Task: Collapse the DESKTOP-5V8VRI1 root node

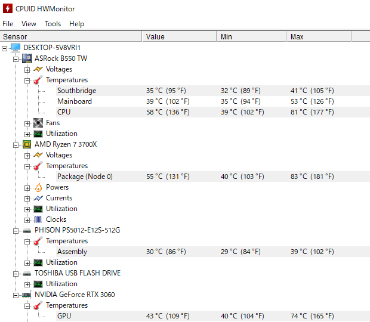Action: [x=5, y=48]
